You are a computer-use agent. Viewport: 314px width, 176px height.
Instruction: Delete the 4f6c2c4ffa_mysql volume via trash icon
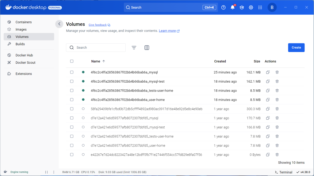(277, 72)
